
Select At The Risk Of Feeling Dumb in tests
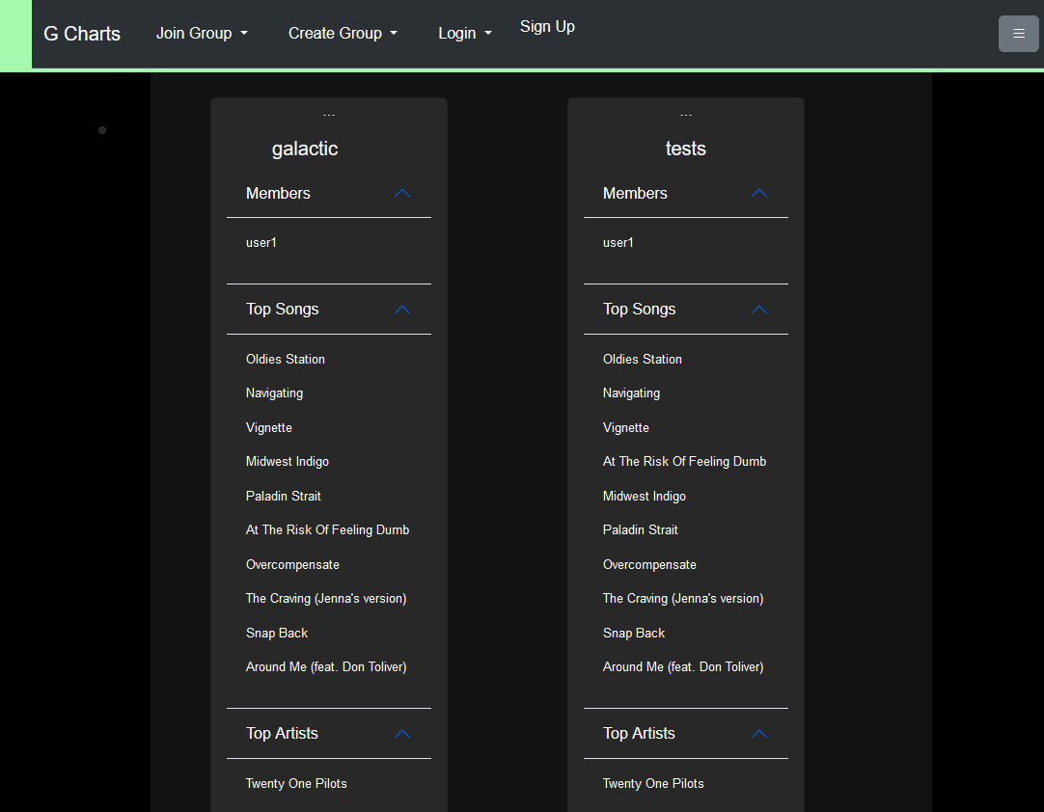(684, 462)
